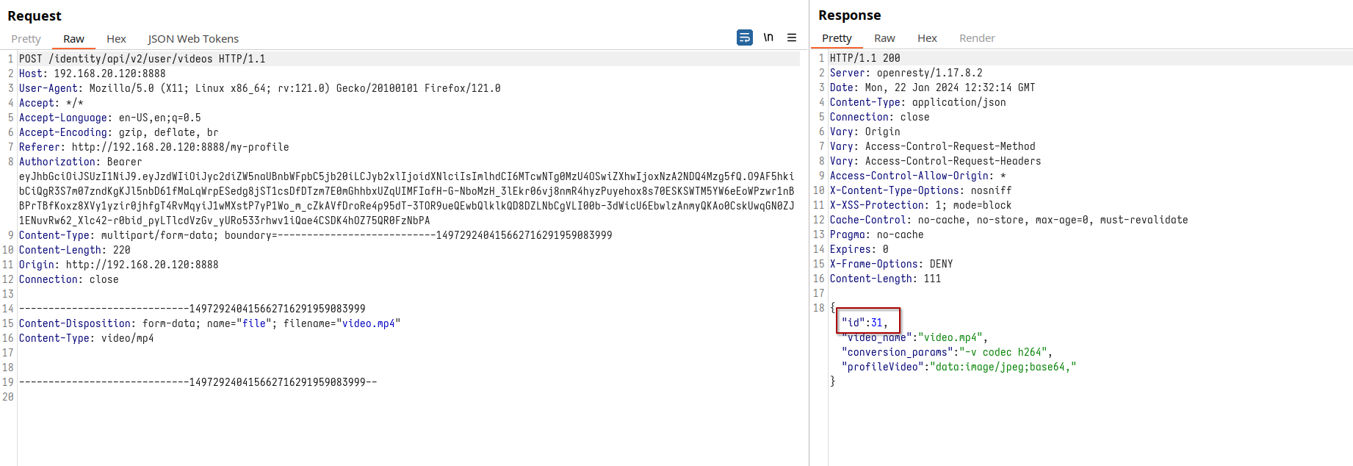1353x466 pixels.
Task: Open the JSON Web Tokens tab
Action: pyautogui.click(x=193, y=39)
